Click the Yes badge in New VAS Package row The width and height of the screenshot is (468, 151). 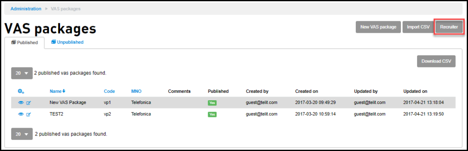pyautogui.click(x=212, y=103)
